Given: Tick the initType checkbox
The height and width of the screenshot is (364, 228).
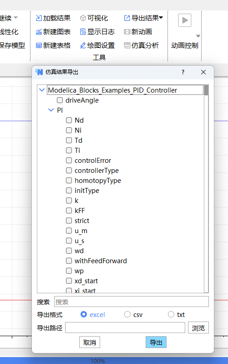Looking at the screenshot, I should coord(69,190).
